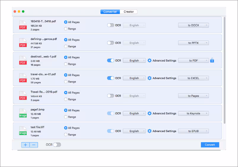Image resolution: width=238 pixels, height=167 pixels.
Task: Click the image icon for test file.tiff
Action: click(23, 131)
